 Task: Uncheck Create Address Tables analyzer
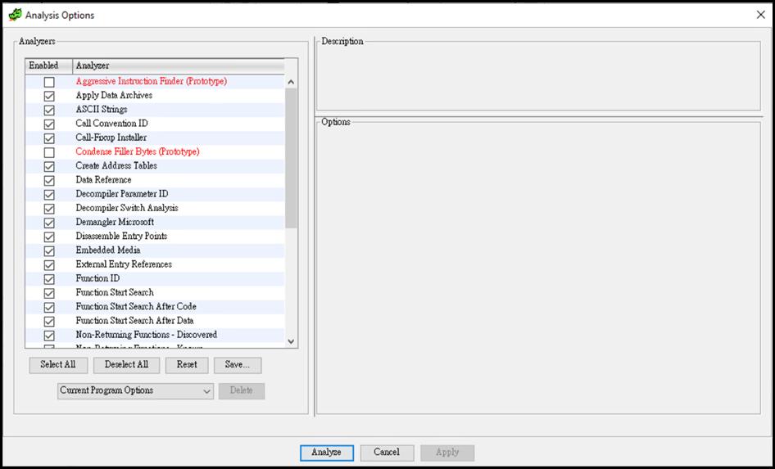pos(49,166)
